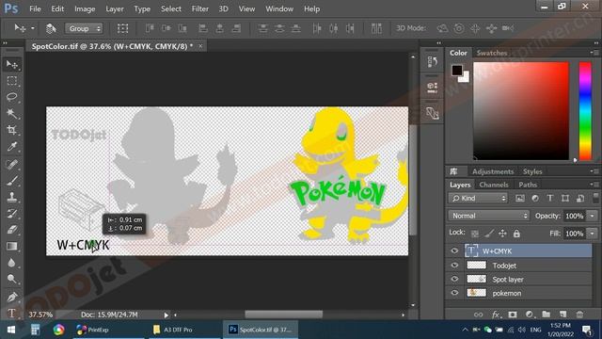Select the Magic Wand tool
Screen dimensions: 602x339
pos(12,113)
